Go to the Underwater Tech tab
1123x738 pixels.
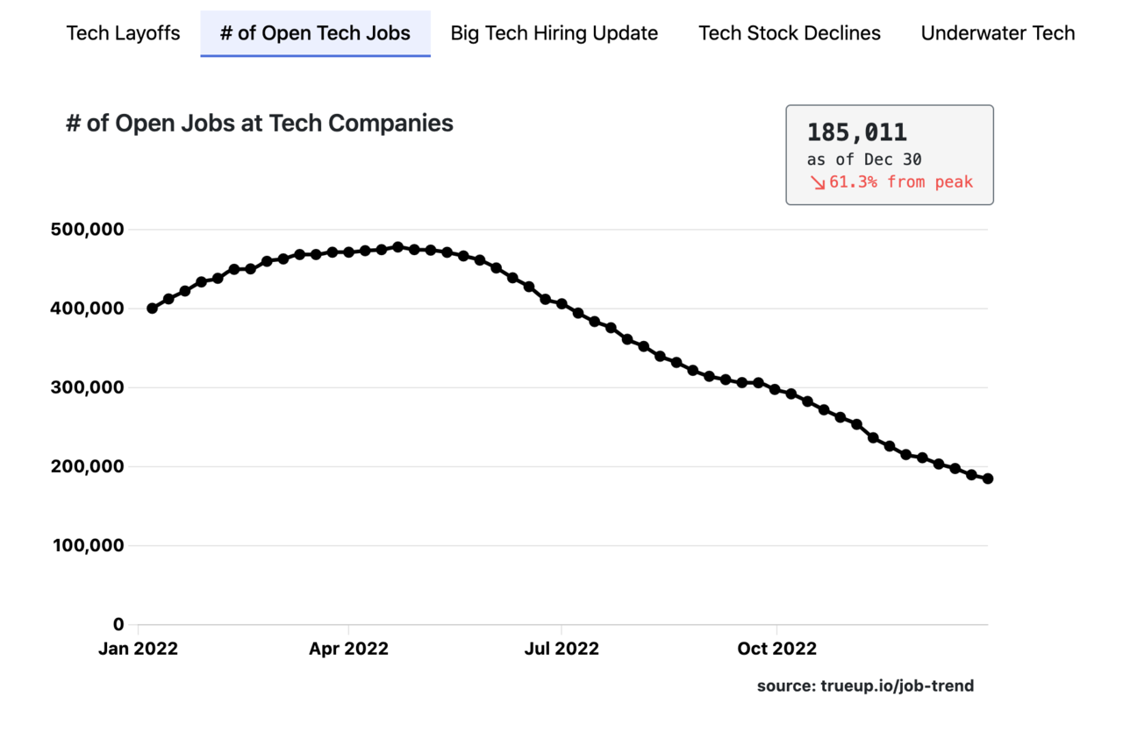point(998,33)
